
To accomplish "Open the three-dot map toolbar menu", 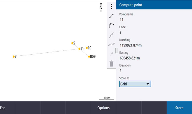I will [111, 6].
